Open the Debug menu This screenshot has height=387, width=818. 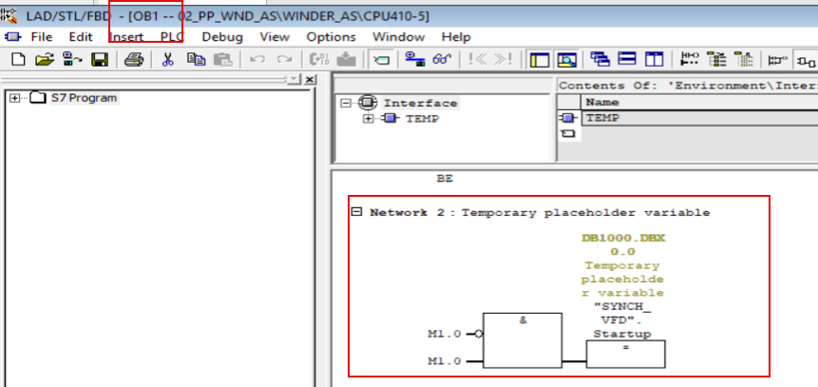[222, 37]
